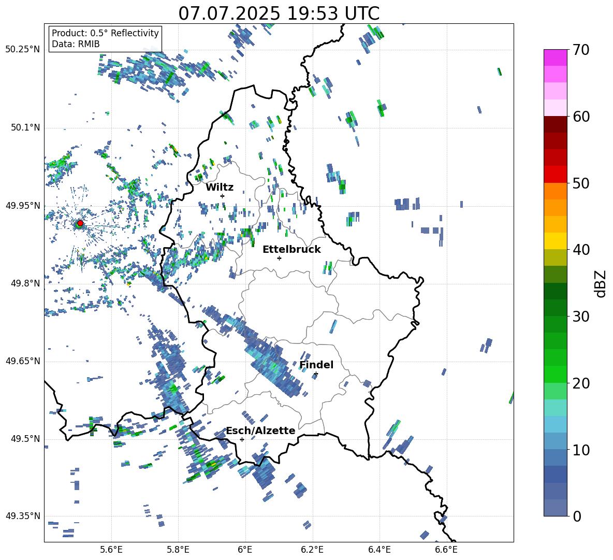Click the colorbar tick label 60
The height and width of the screenshot is (560, 613).
[581, 117]
